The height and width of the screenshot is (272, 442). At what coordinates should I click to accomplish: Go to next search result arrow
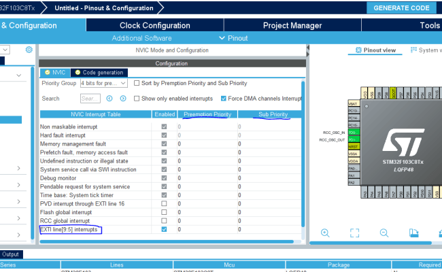123,99
